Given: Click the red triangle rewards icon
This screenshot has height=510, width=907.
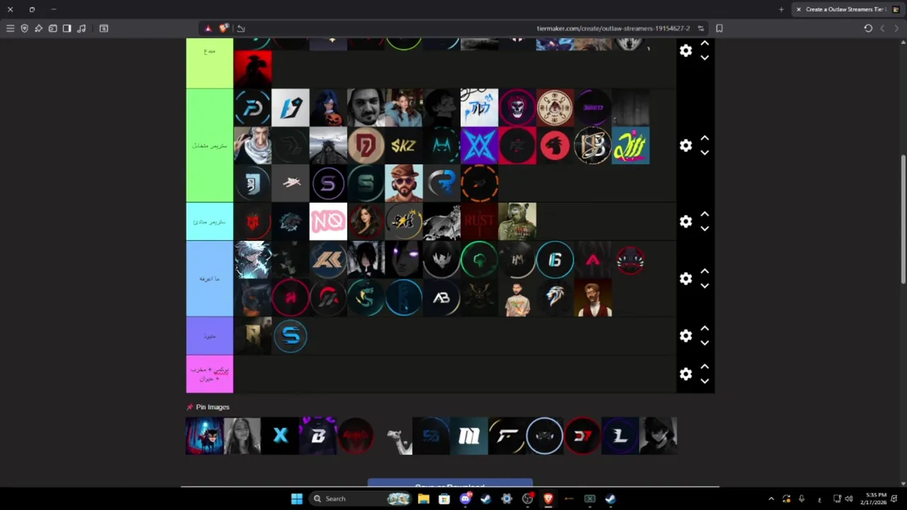Looking at the screenshot, I should (208, 28).
